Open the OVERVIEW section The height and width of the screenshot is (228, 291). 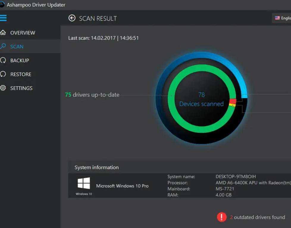(x=23, y=33)
